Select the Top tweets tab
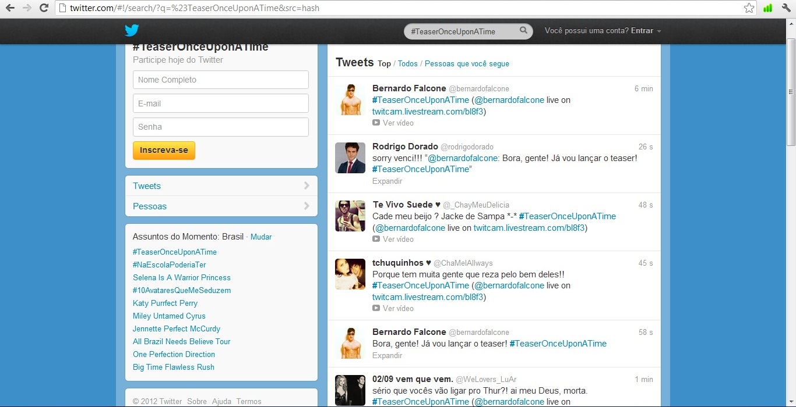The image size is (796, 407). click(x=384, y=64)
